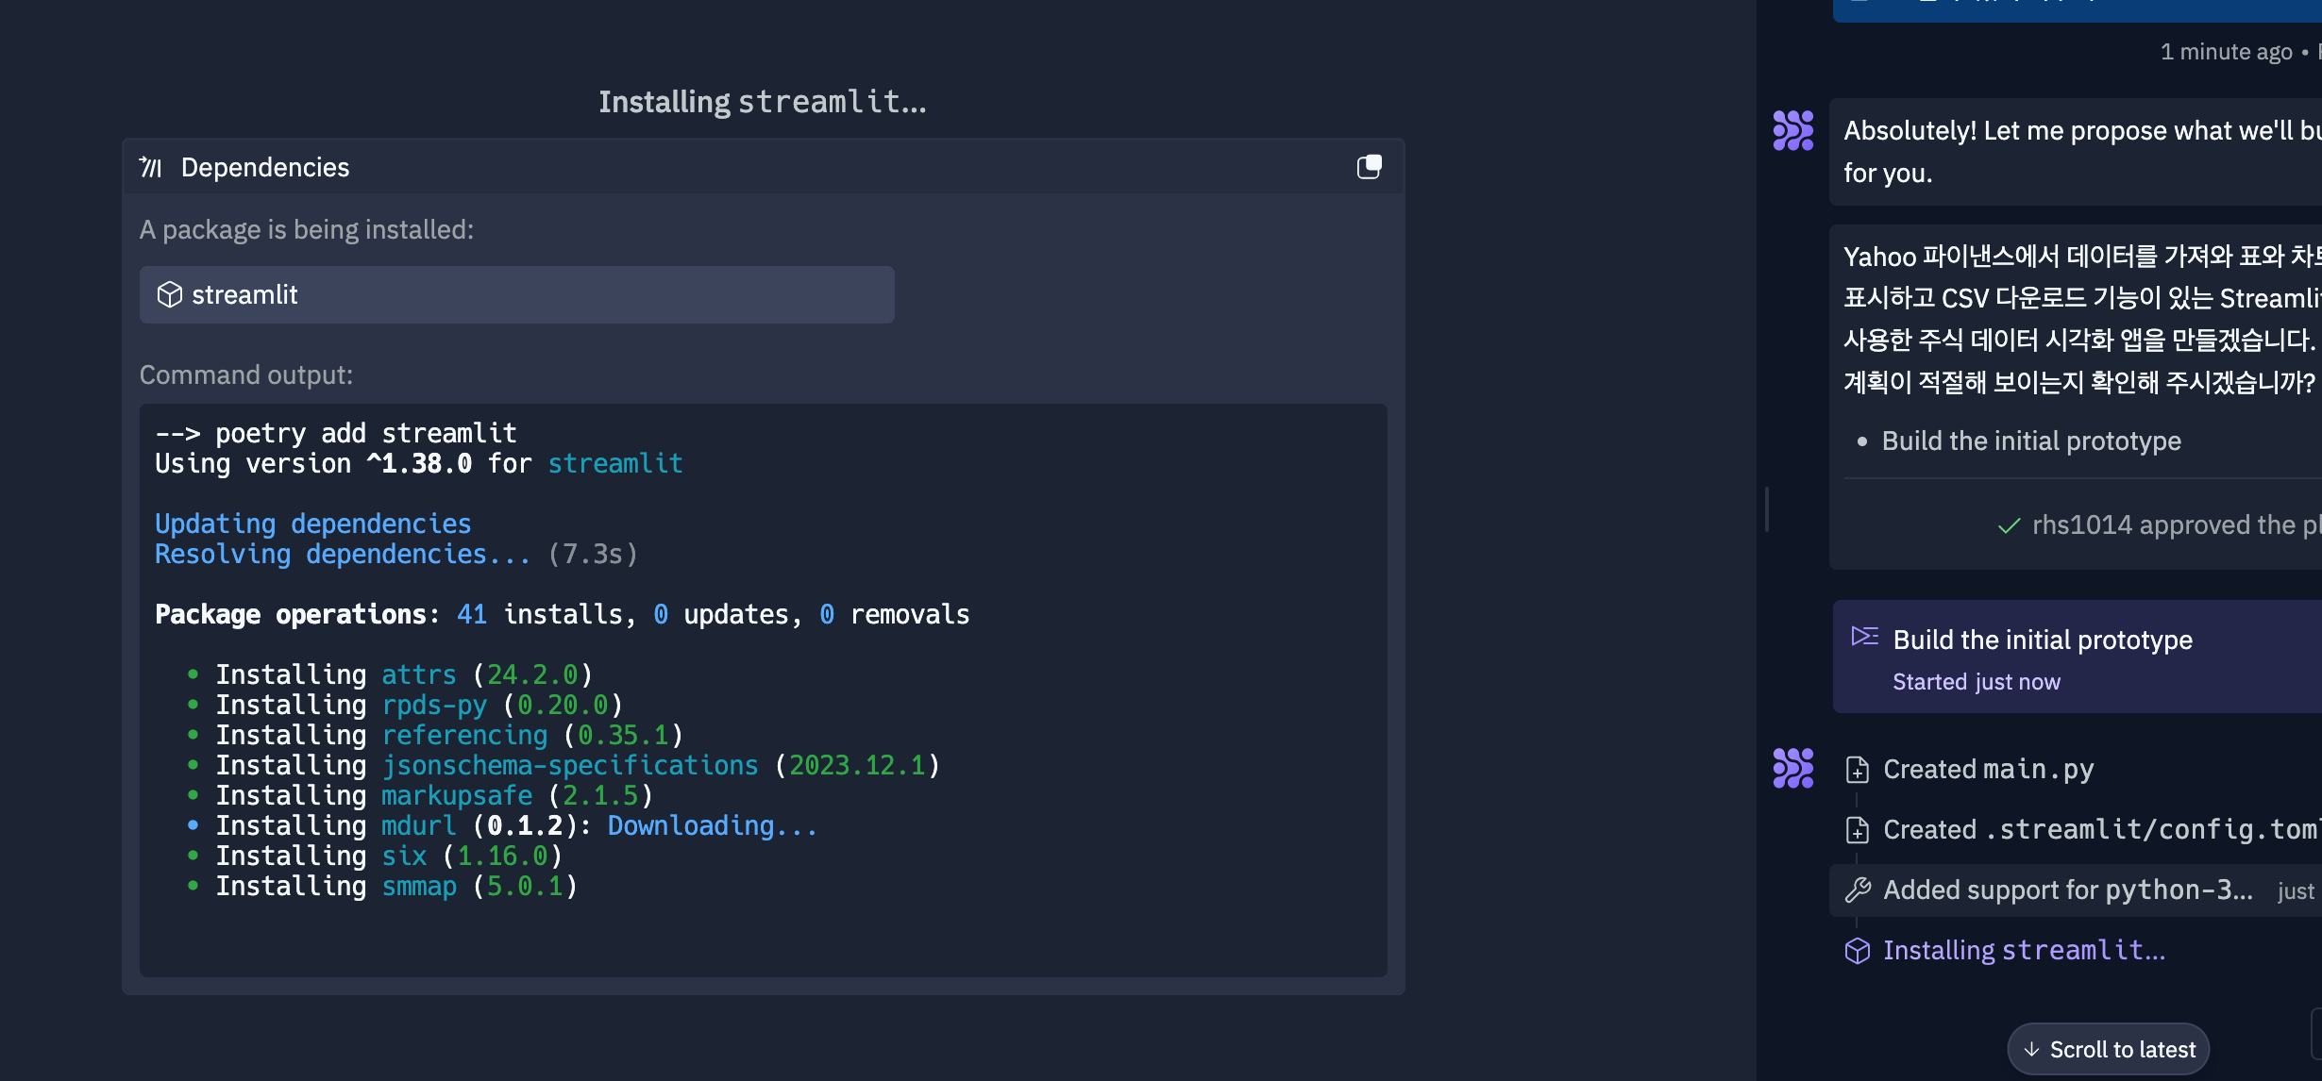Click the 'A package is being installed:' label
This screenshot has width=2322, height=1081.
(x=307, y=229)
